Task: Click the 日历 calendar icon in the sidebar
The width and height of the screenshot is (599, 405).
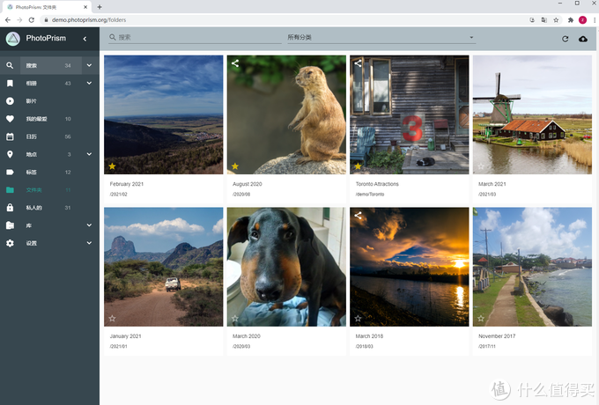Action: click(10, 136)
